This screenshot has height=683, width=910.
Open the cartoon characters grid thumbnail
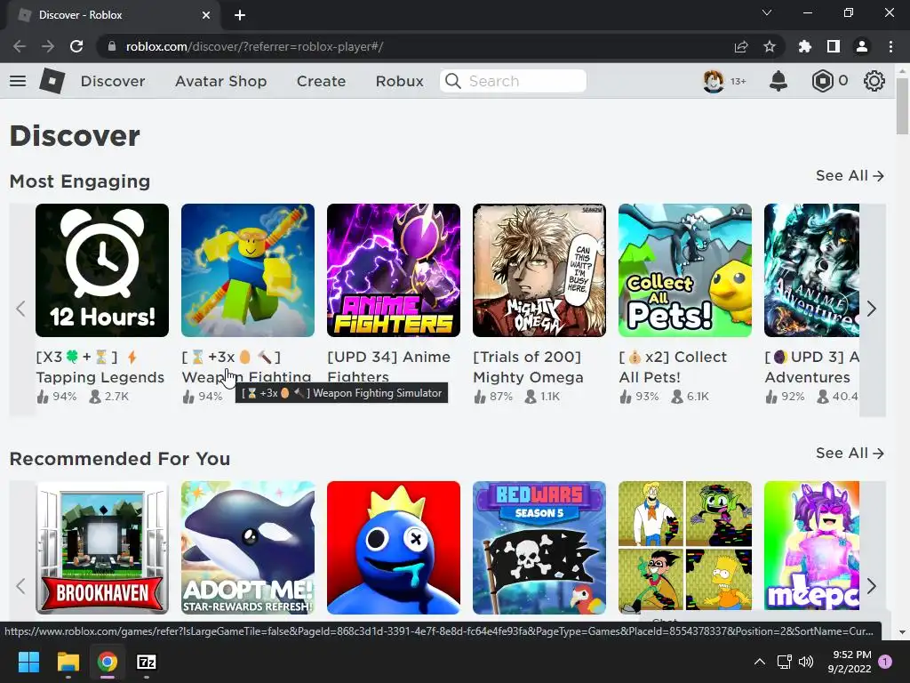685,548
